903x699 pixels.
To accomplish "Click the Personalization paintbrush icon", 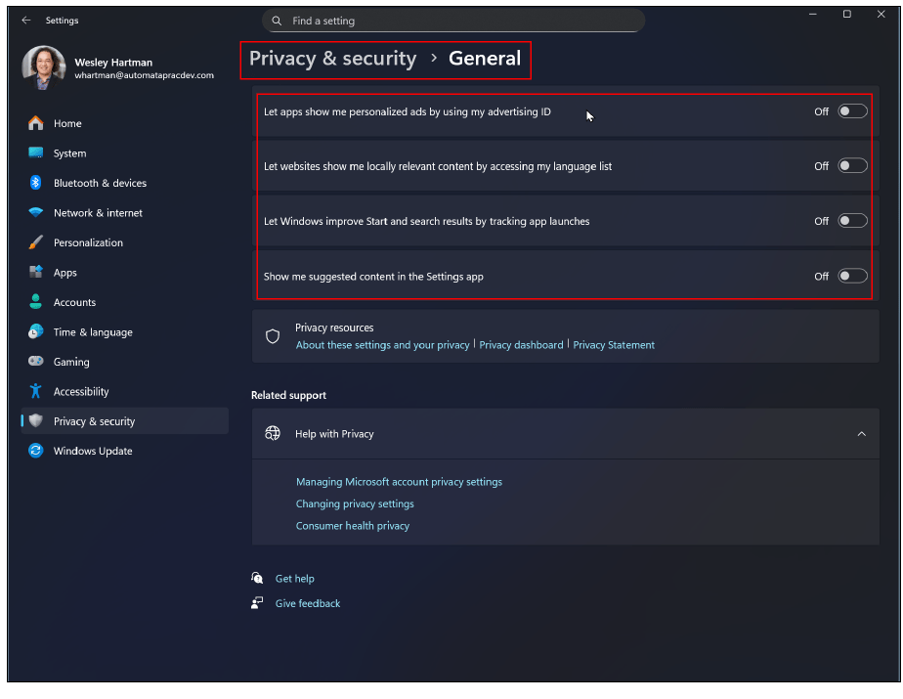I will [x=36, y=242].
